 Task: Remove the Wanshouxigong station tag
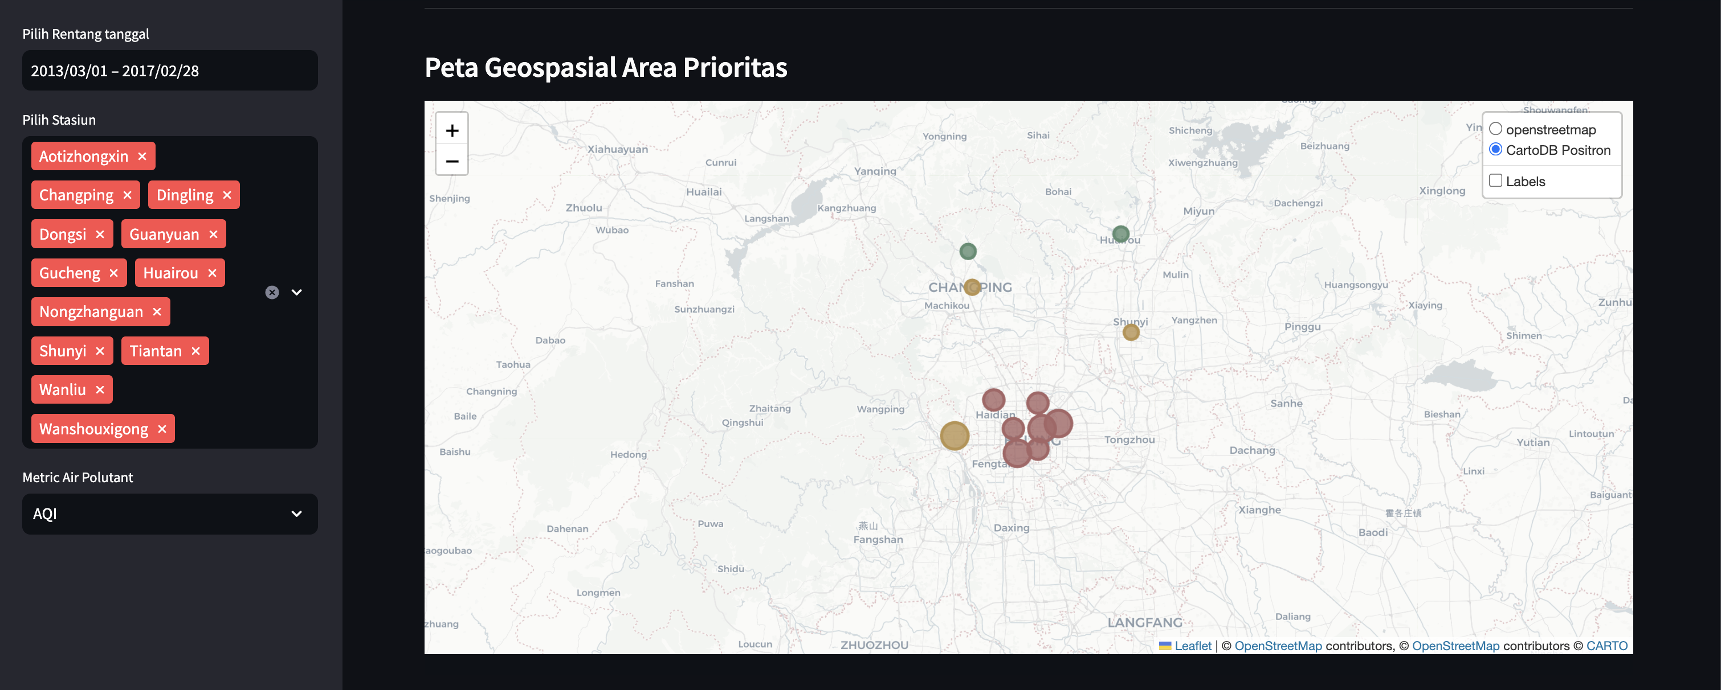[162, 429]
